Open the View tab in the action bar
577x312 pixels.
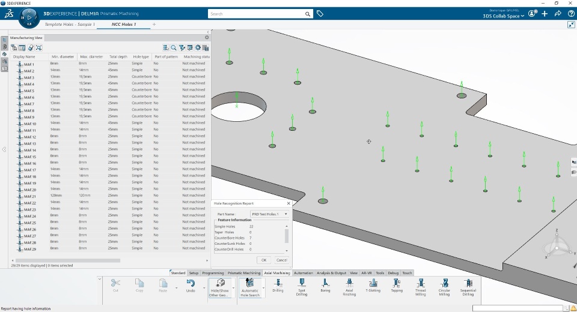click(x=353, y=272)
